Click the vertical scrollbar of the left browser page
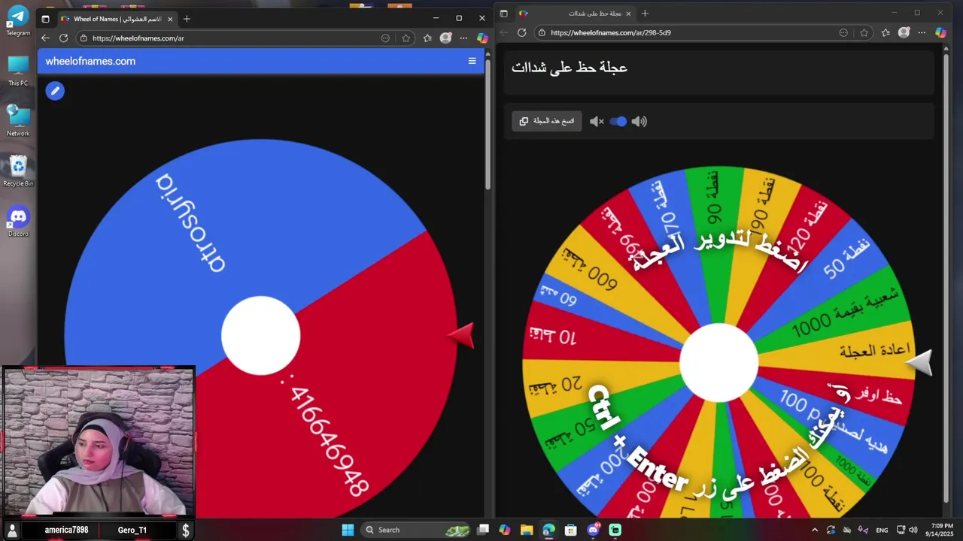The width and height of the screenshot is (963, 541). [x=488, y=125]
